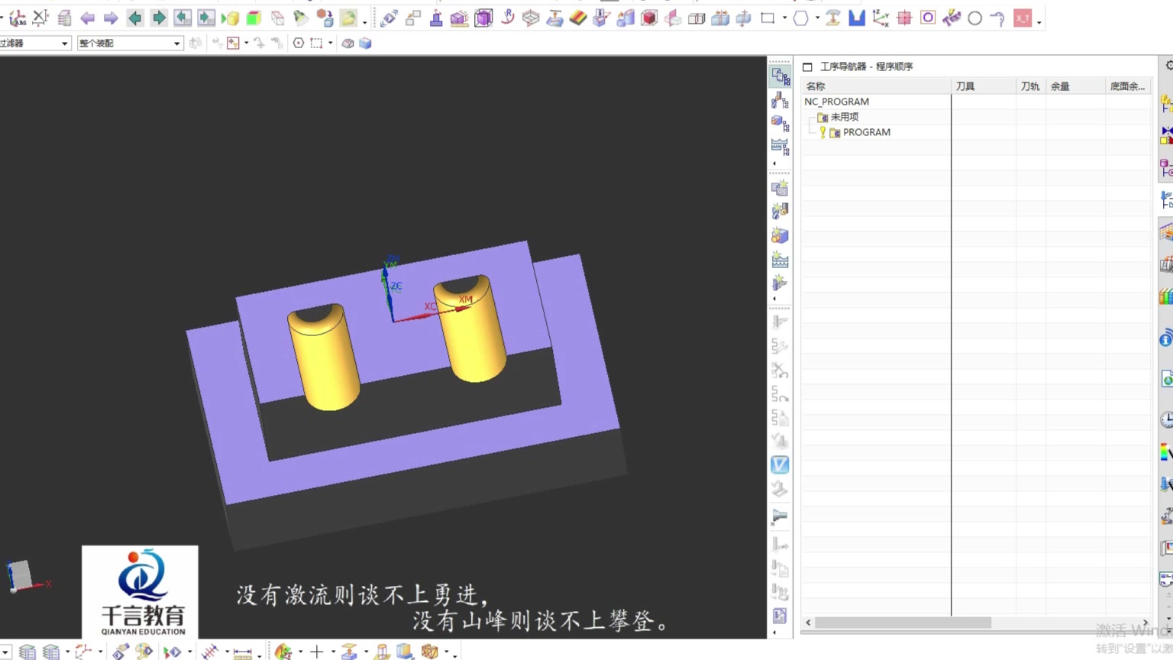Select the hexagon polygon tool
This screenshot has height=660, width=1173.
(800, 18)
